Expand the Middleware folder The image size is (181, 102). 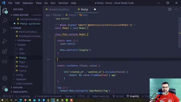24,40
